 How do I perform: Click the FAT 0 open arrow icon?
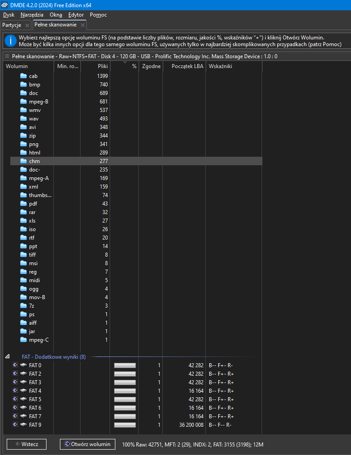pos(15,365)
